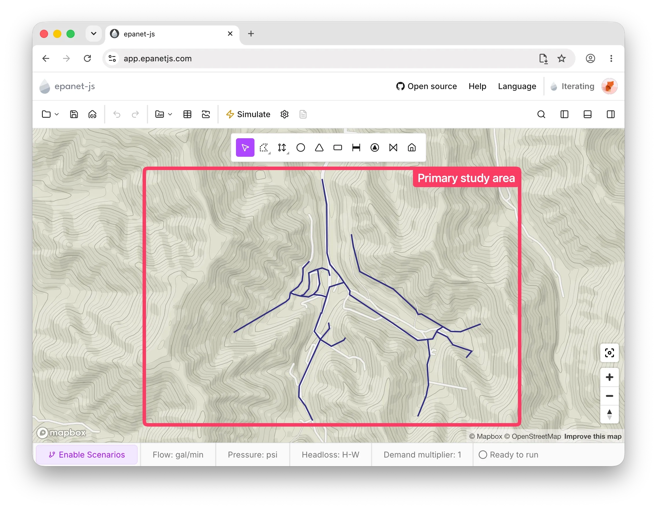Undo the last action
The width and height of the screenshot is (657, 509).
(x=117, y=114)
